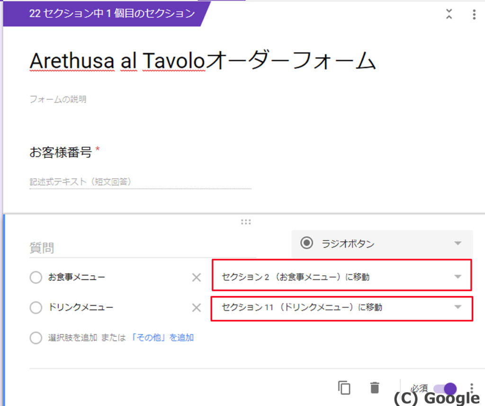Click the radio circle beside 選択肢を追加
This screenshot has height=406, width=485.
(x=36, y=338)
